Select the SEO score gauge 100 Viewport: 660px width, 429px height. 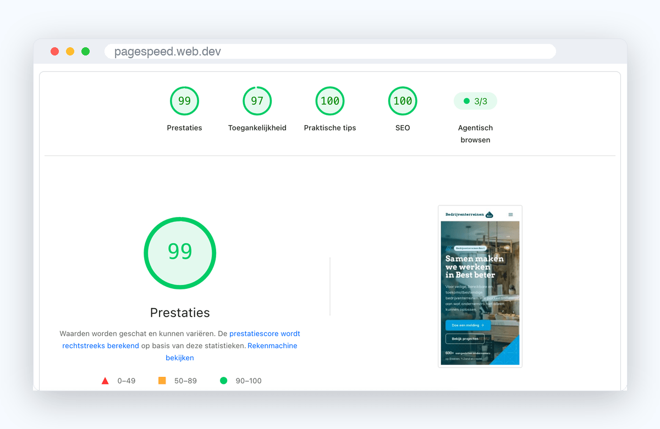pos(403,101)
